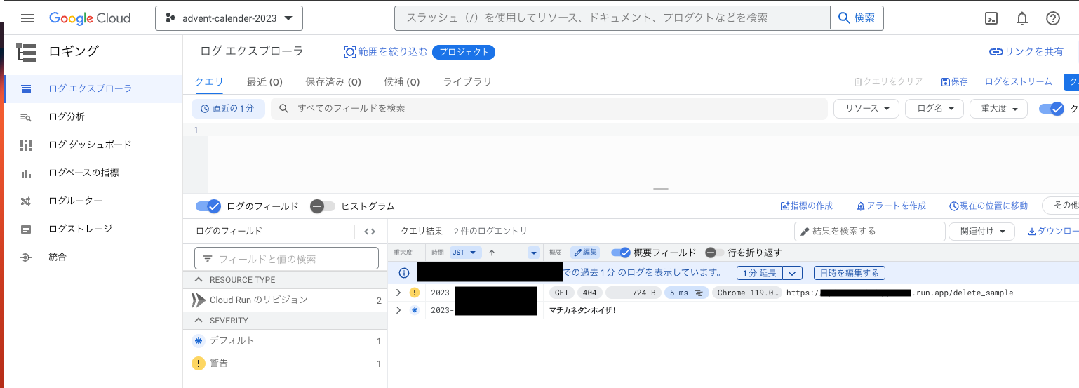Image resolution: width=1079 pixels, height=388 pixels.
Task: Click the ログルーター sidebar icon
Action: (x=26, y=201)
